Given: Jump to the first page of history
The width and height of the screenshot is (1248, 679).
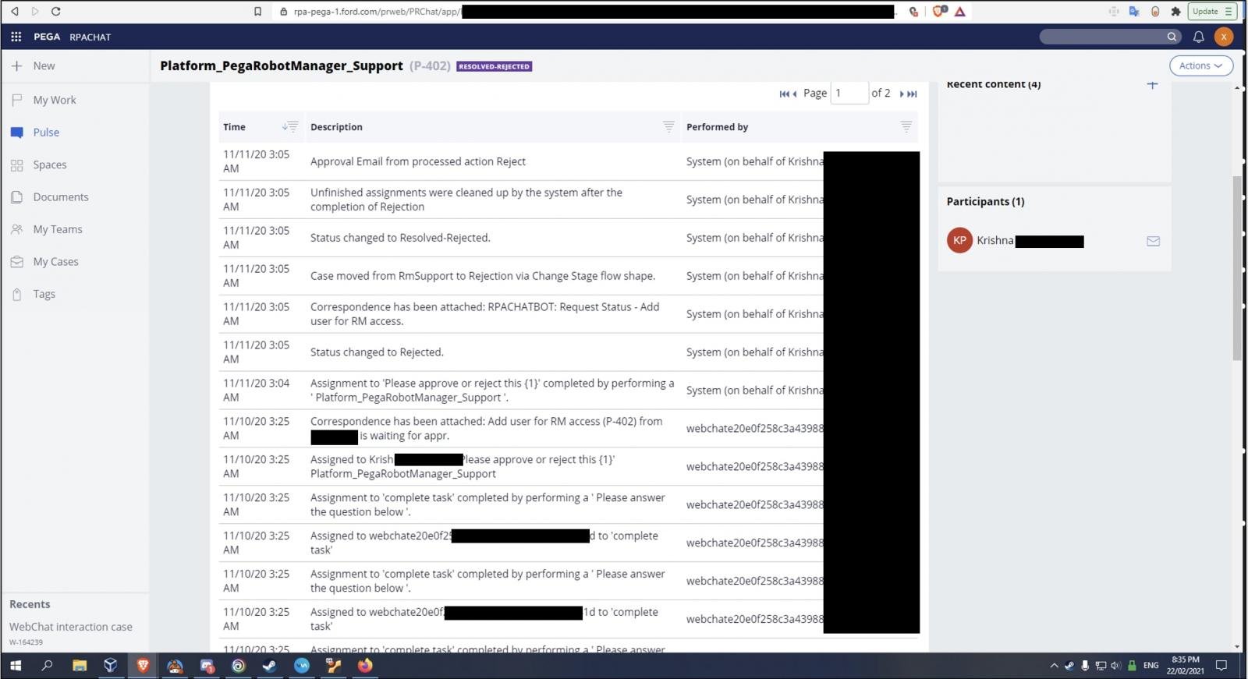Looking at the screenshot, I should pos(784,94).
